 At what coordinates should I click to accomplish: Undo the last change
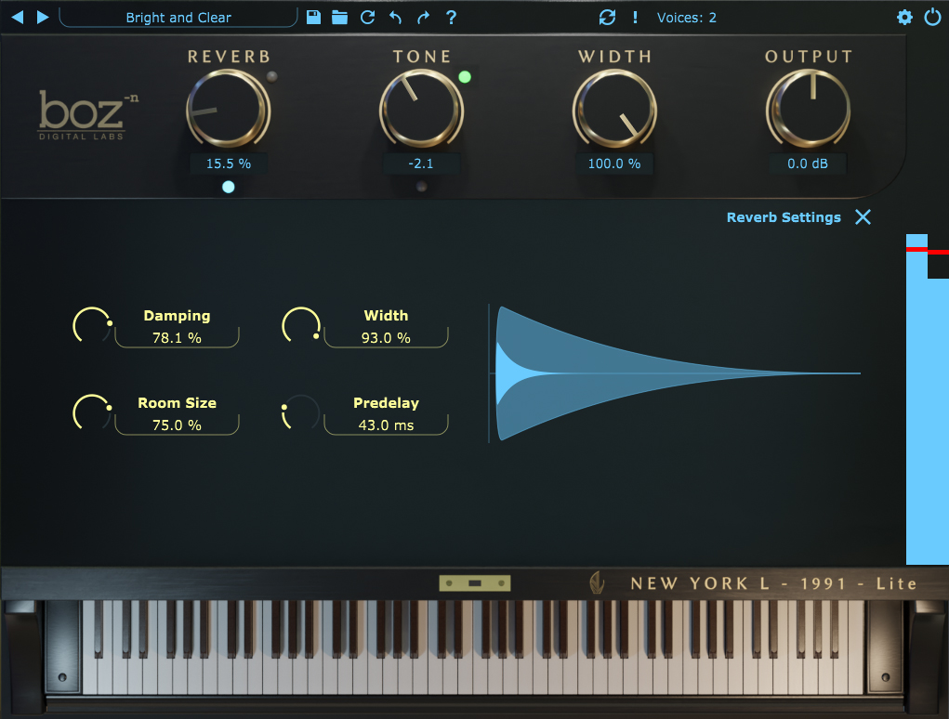click(x=395, y=18)
